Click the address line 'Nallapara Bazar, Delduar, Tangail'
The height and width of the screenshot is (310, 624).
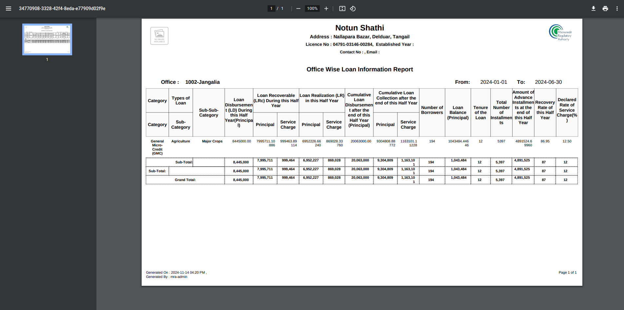360,37
